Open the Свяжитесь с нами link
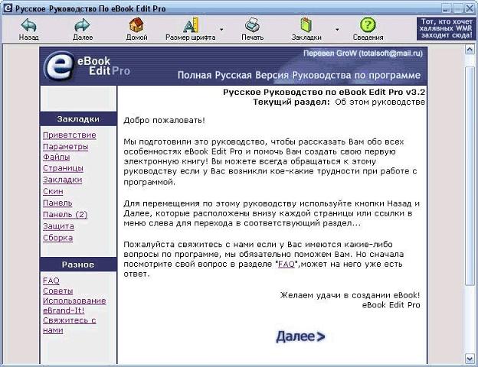478x367 pixels. pyautogui.click(x=70, y=325)
